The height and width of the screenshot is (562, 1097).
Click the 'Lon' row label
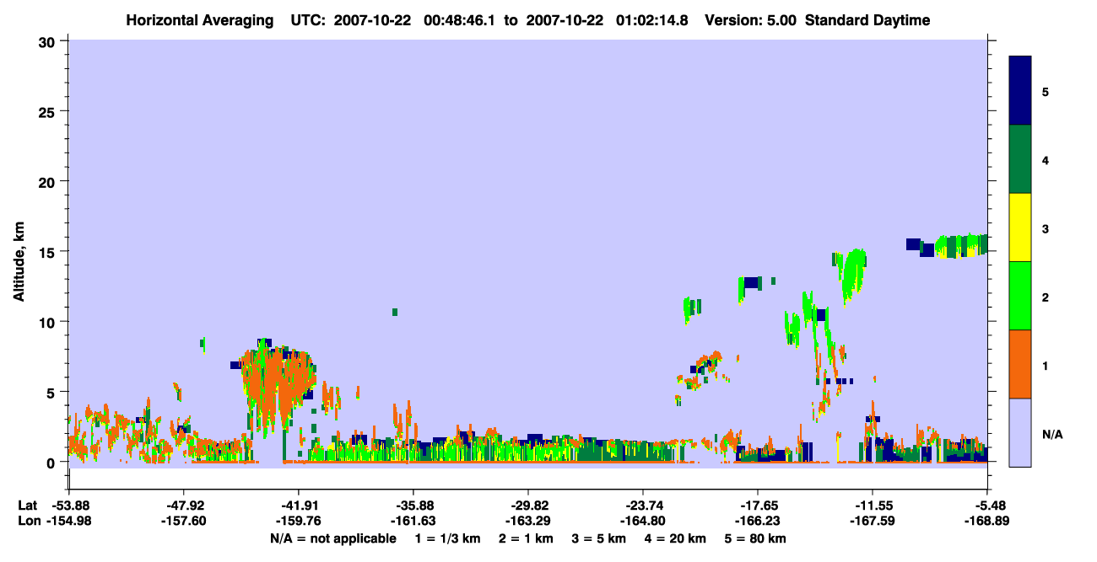click(28, 521)
